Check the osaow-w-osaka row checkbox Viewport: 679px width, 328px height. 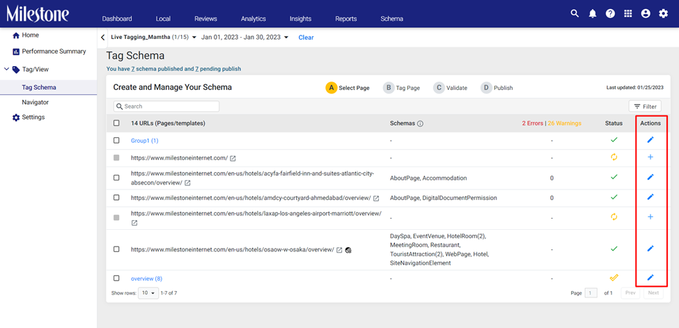click(x=116, y=249)
